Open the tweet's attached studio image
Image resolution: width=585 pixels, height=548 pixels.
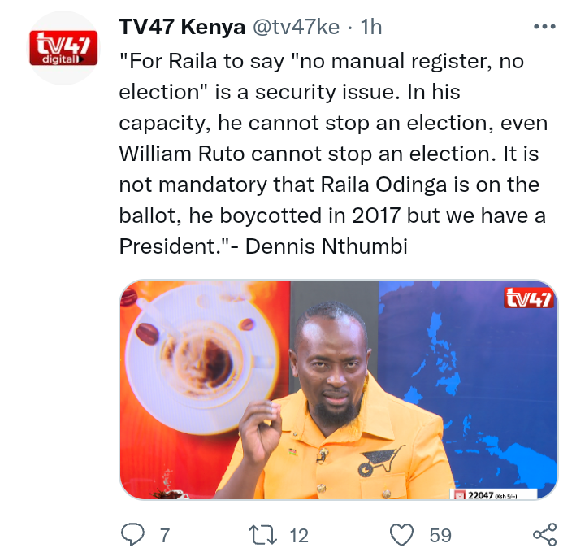coord(338,389)
